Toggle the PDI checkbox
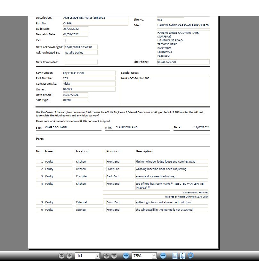The image size is (259, 262). click(64, 40)
